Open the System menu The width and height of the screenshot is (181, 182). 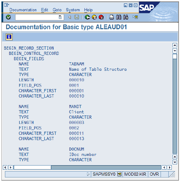click(73, 10)
